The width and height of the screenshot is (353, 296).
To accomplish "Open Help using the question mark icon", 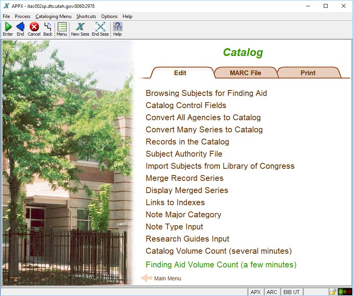I will [x=117, y=27].
